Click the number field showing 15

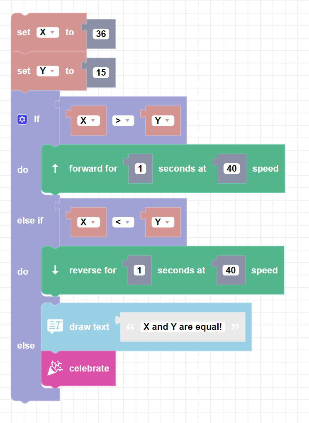click(101, 73)
